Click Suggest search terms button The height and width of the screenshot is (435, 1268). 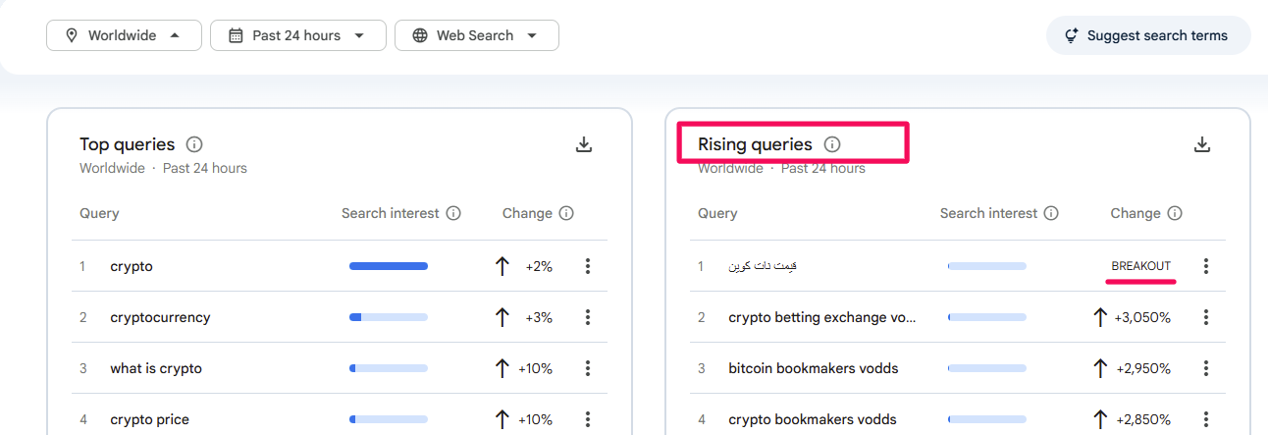tap(1147, 35)
